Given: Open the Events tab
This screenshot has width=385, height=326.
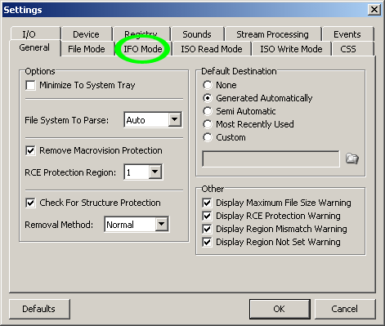Looking at the screenshot, I should pos(347,34).
